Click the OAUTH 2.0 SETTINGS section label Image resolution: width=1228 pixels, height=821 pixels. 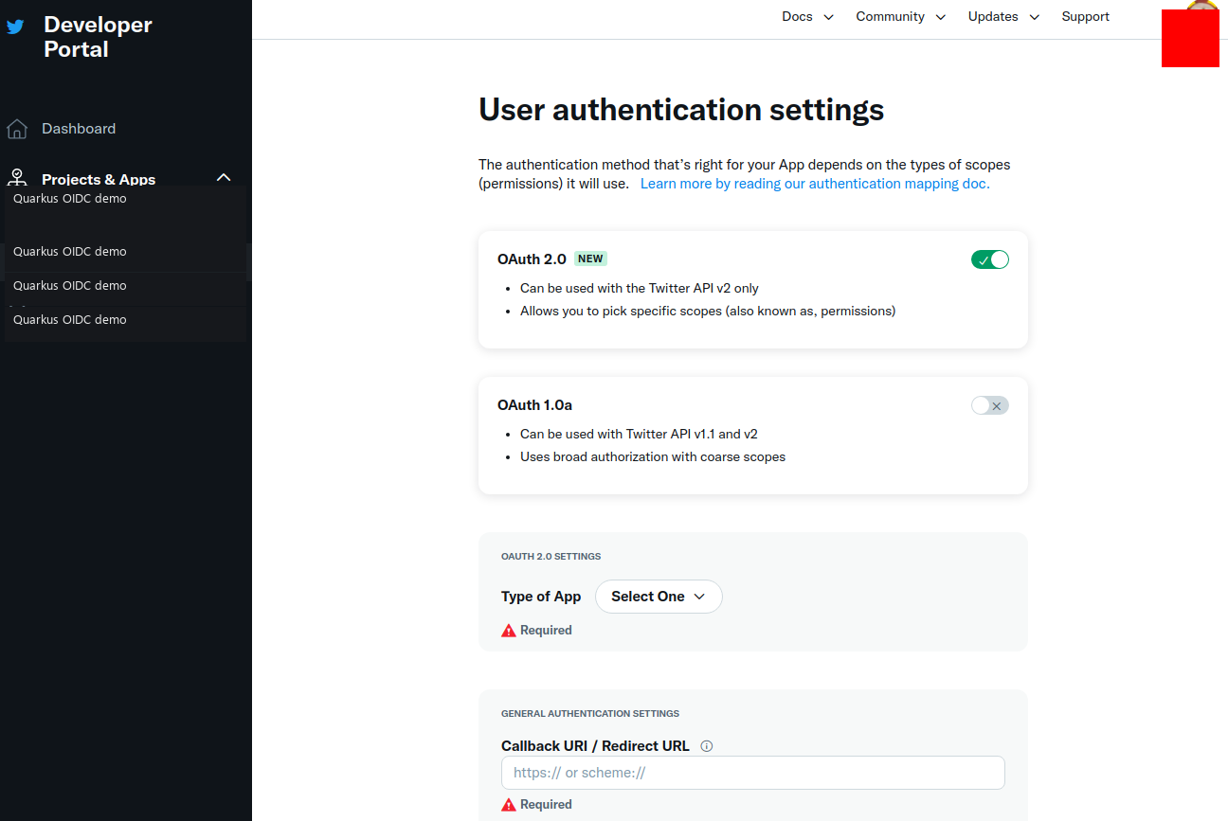(551, 557)
